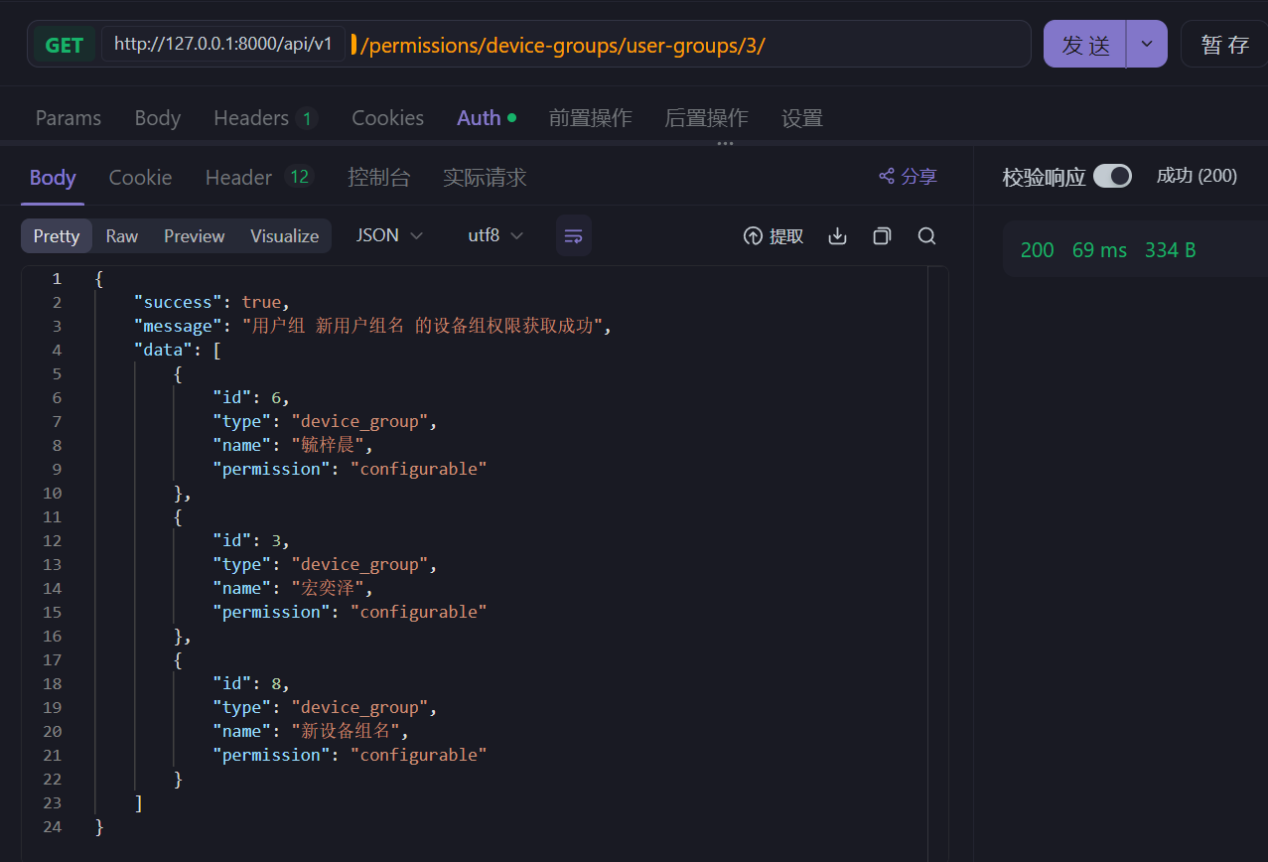1268x862 pixels.
Task: Click the "message" line in the response
Action: tap(373, 326)
